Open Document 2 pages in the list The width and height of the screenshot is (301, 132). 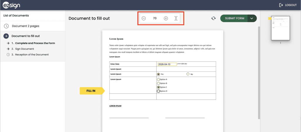coord(26,26)
